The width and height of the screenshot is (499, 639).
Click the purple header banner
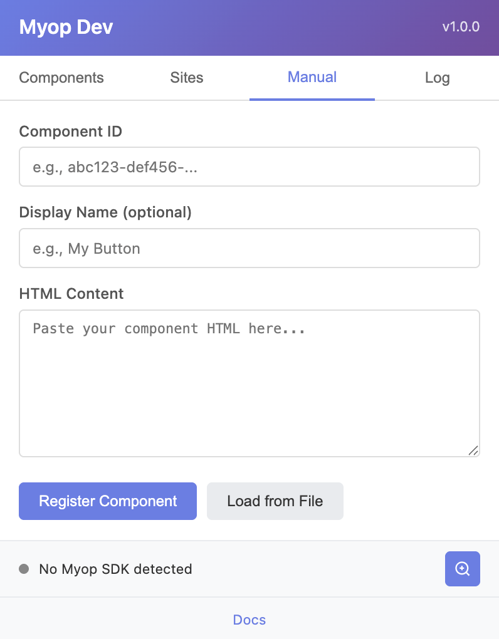(x=251, y=28)
